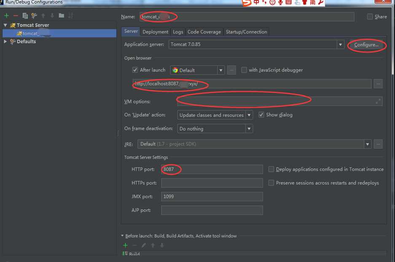Open browser selection ellipsis button
Screen dimensions: 395x262
pyautogui.click(x=231, y=70)
